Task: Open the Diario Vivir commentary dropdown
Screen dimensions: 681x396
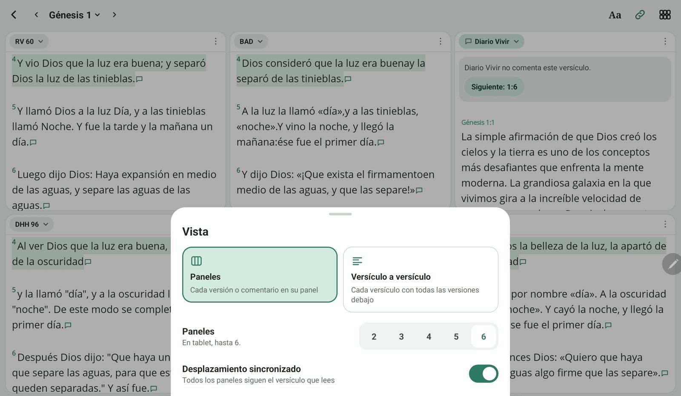Action: point(492,41)
